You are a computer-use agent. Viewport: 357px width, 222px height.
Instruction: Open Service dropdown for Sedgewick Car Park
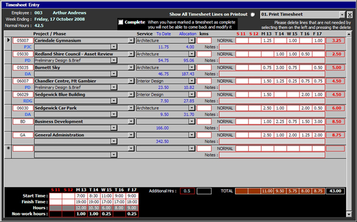pos(192,108)
